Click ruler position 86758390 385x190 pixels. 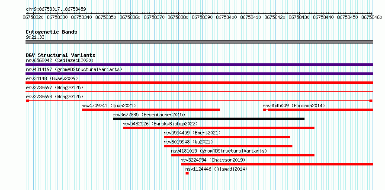(x=202, y=17)
